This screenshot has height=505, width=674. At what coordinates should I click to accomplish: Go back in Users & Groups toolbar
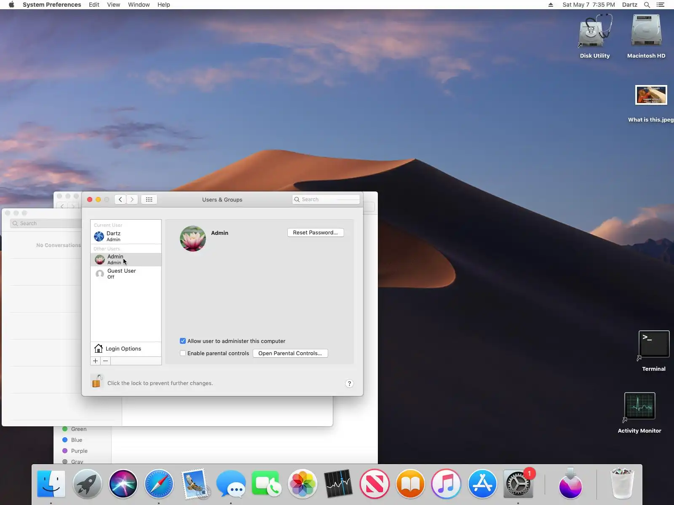[120, 199]
